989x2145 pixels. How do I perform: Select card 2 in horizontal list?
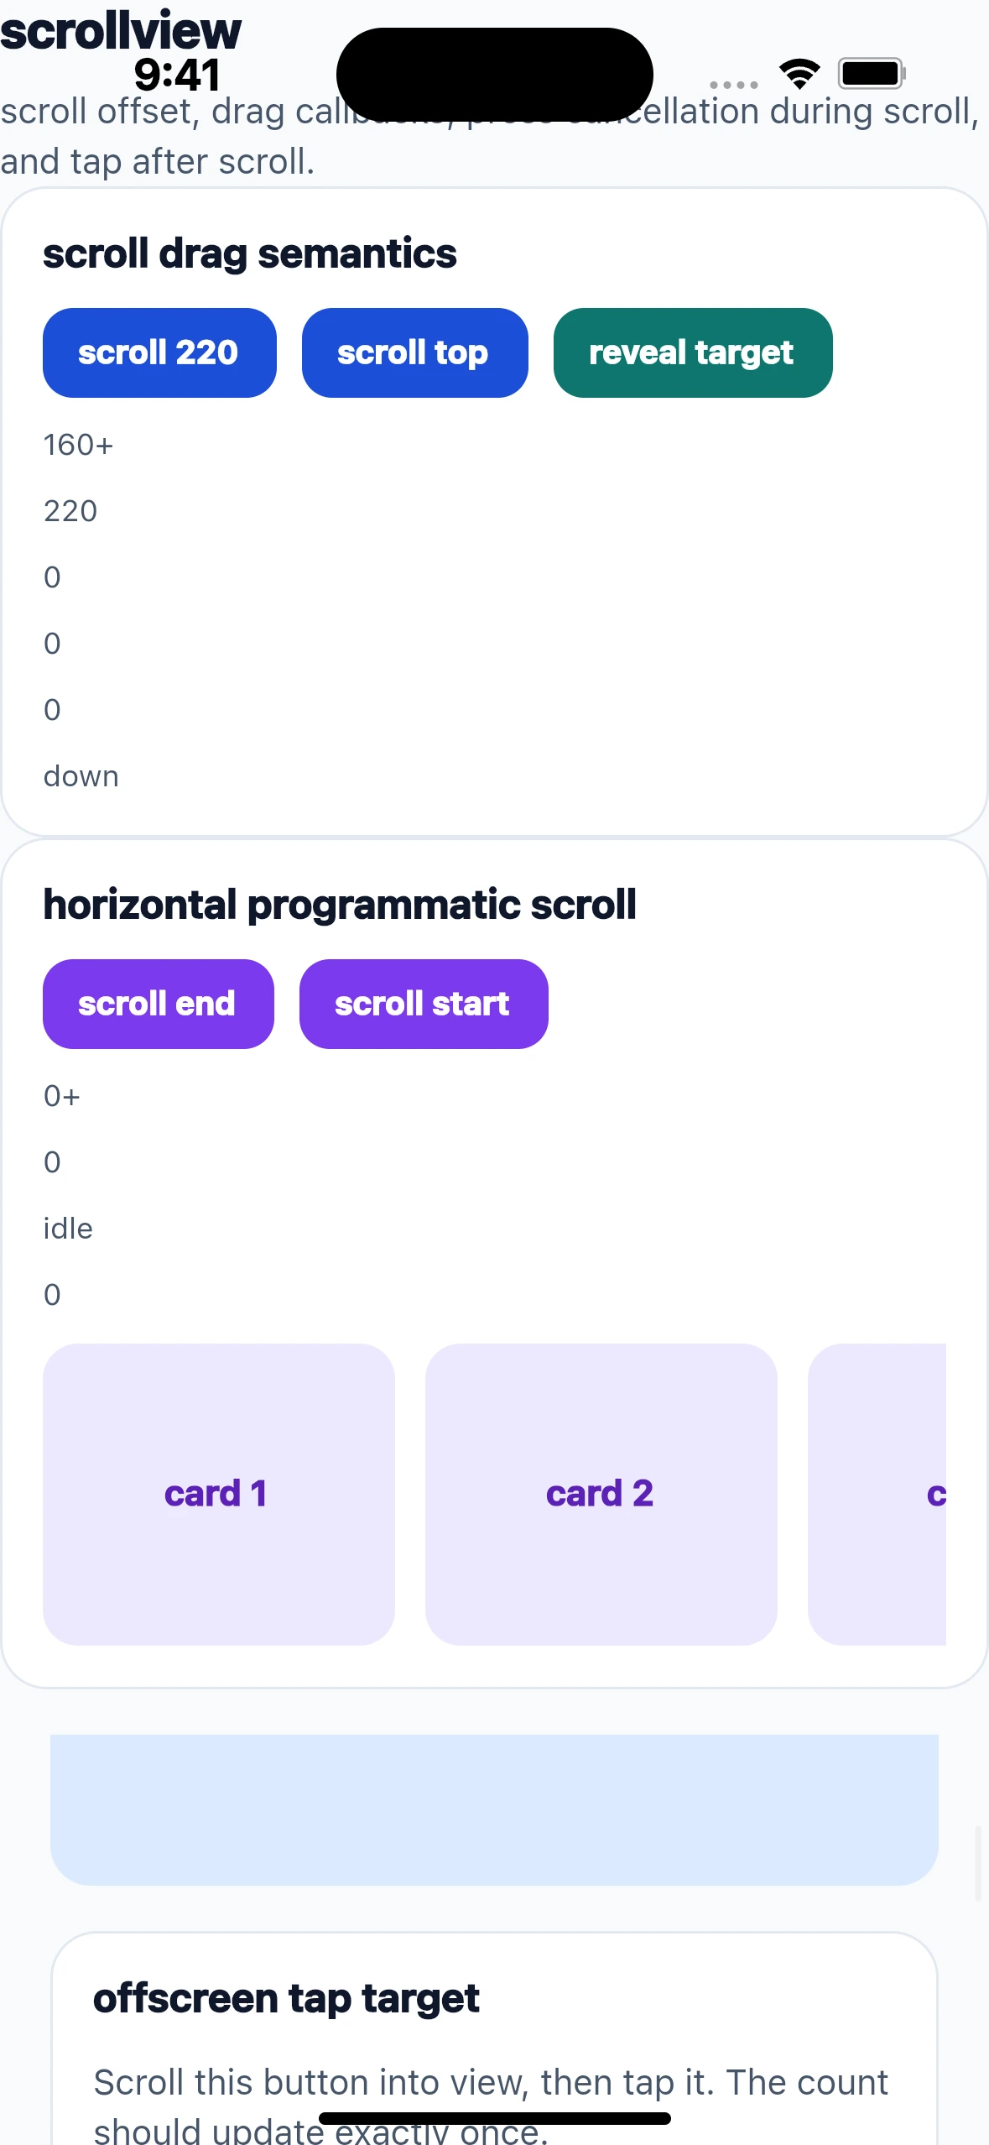[x=601, y=1494]
